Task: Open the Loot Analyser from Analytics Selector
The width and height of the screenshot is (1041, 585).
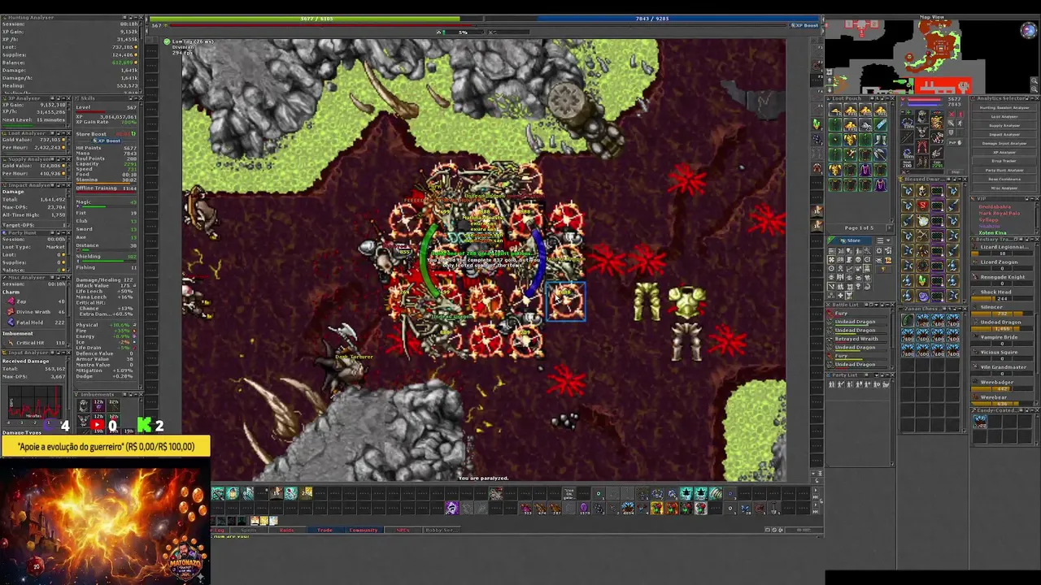Action: pyautogui.click(x=1004, y=116)
